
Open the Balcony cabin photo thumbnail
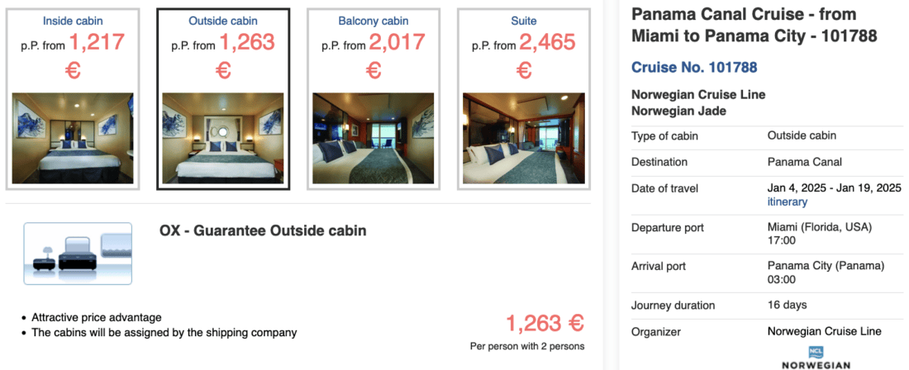374,137
